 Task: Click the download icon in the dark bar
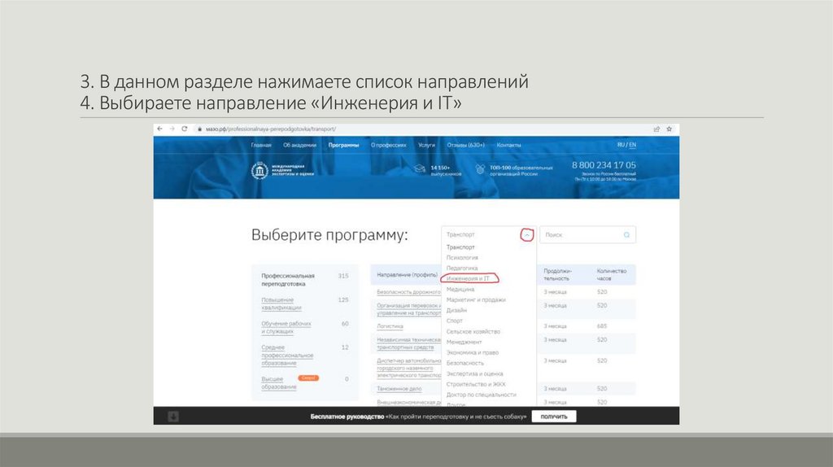[x=173, y=417]
